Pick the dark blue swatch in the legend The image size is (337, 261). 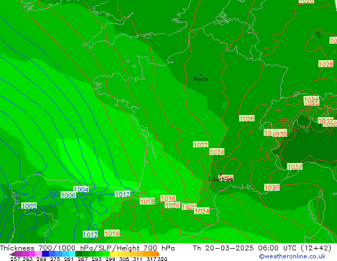45,254
